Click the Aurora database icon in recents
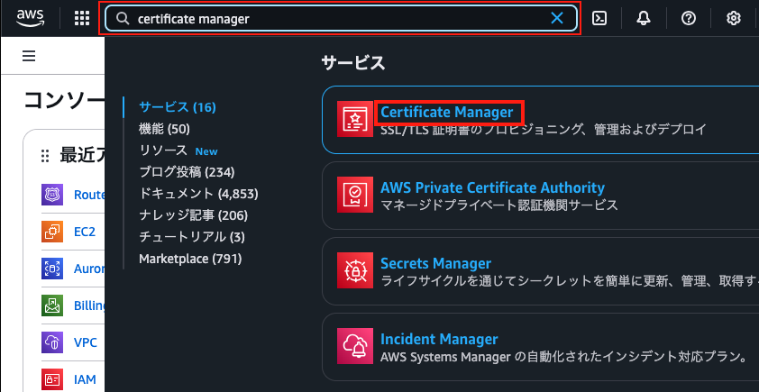The image size is (759, 392). pos(52,269)
